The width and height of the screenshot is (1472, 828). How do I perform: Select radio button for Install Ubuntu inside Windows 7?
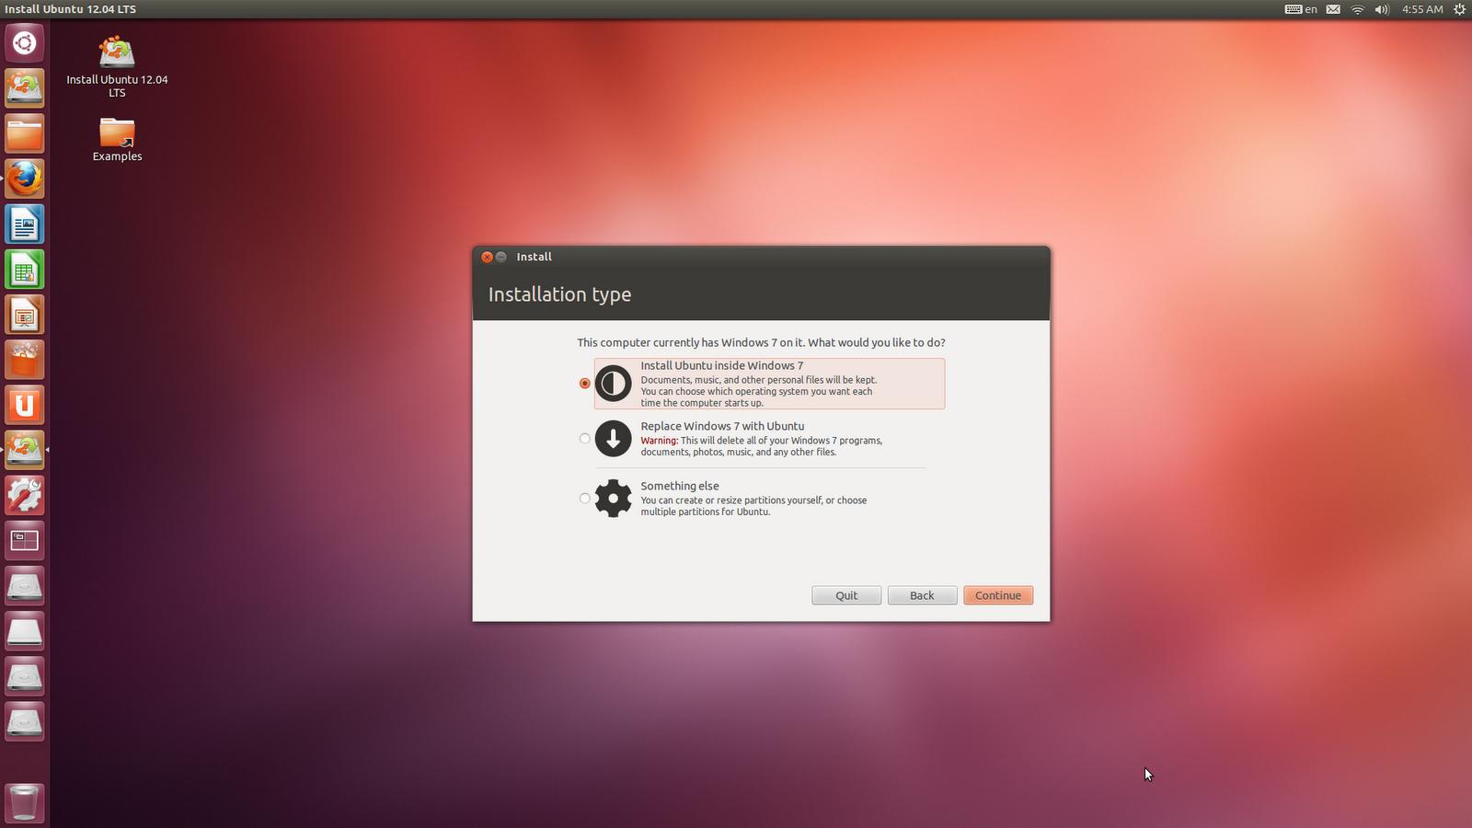point(585,384)
